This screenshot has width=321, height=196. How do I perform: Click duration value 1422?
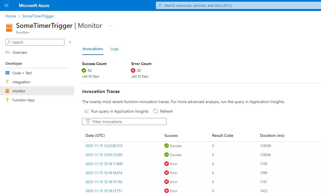pos(264,191)
